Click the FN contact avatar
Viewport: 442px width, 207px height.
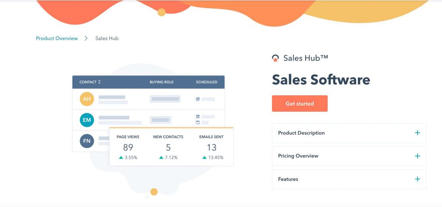(87, 141)
